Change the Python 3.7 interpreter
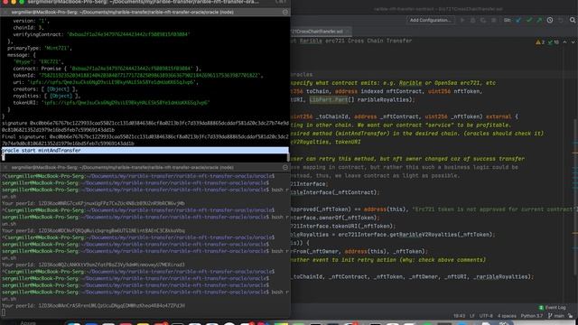The image size is (578, 325). 532,316
